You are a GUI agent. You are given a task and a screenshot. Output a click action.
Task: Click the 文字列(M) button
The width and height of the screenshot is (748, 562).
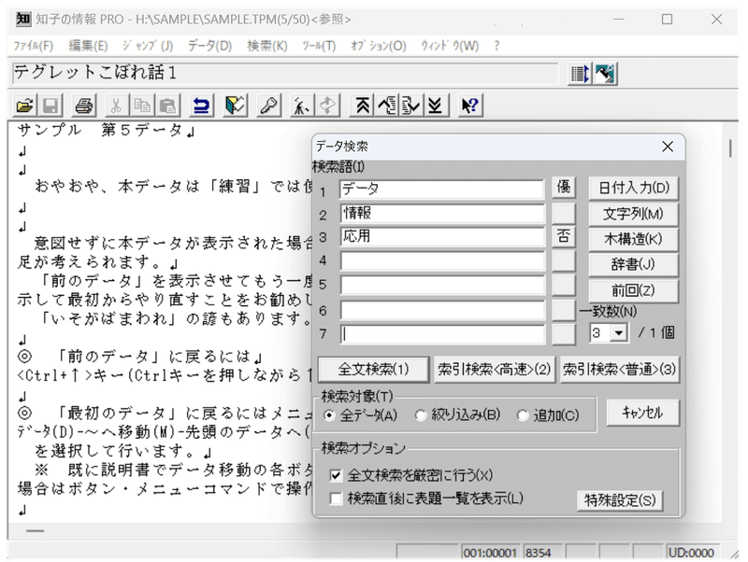634,214
